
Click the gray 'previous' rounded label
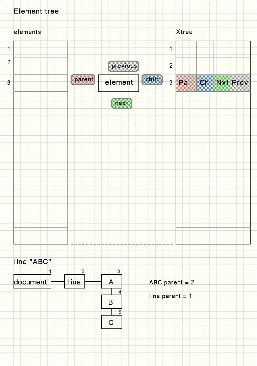(123, 66)
